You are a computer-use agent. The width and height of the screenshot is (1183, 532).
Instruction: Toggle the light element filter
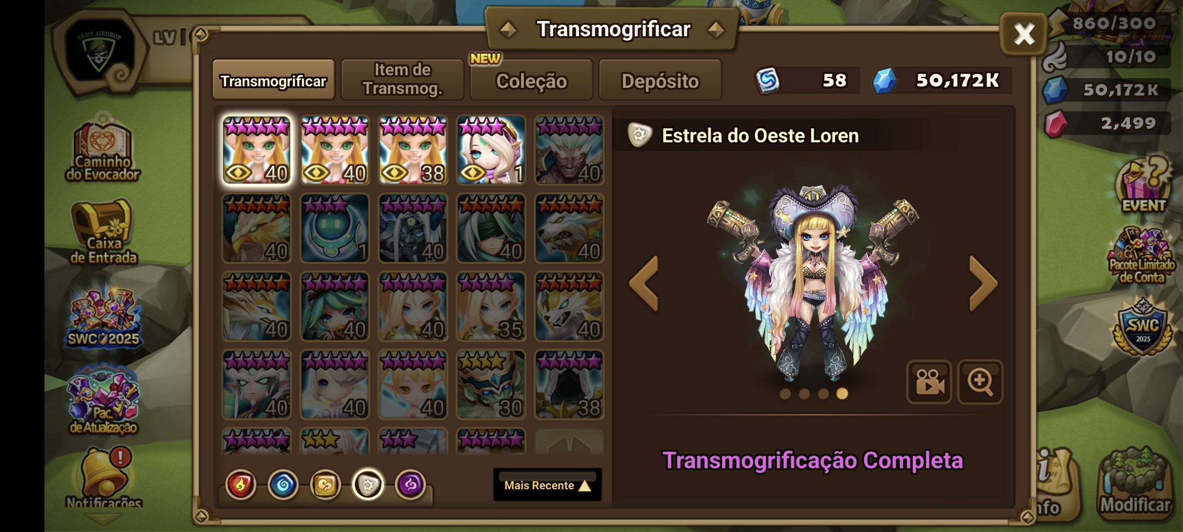pos(368,484)
